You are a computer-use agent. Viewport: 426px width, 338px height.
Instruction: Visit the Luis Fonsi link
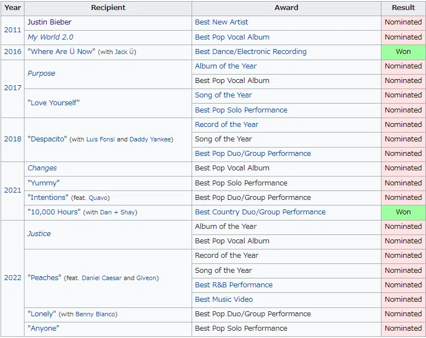click(101, 139)
